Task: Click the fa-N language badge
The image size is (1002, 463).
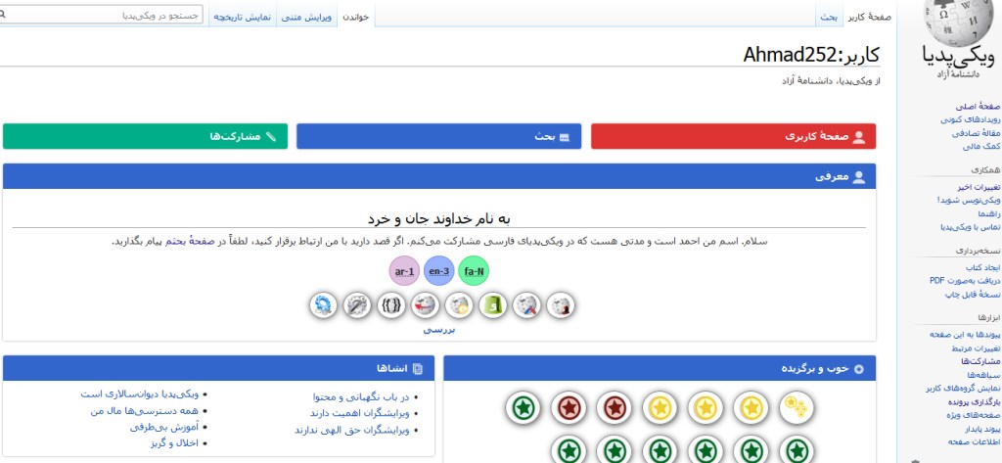Action: tap(473, 271)
